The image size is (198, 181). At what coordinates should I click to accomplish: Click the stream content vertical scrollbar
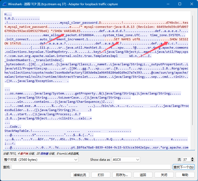192,70
